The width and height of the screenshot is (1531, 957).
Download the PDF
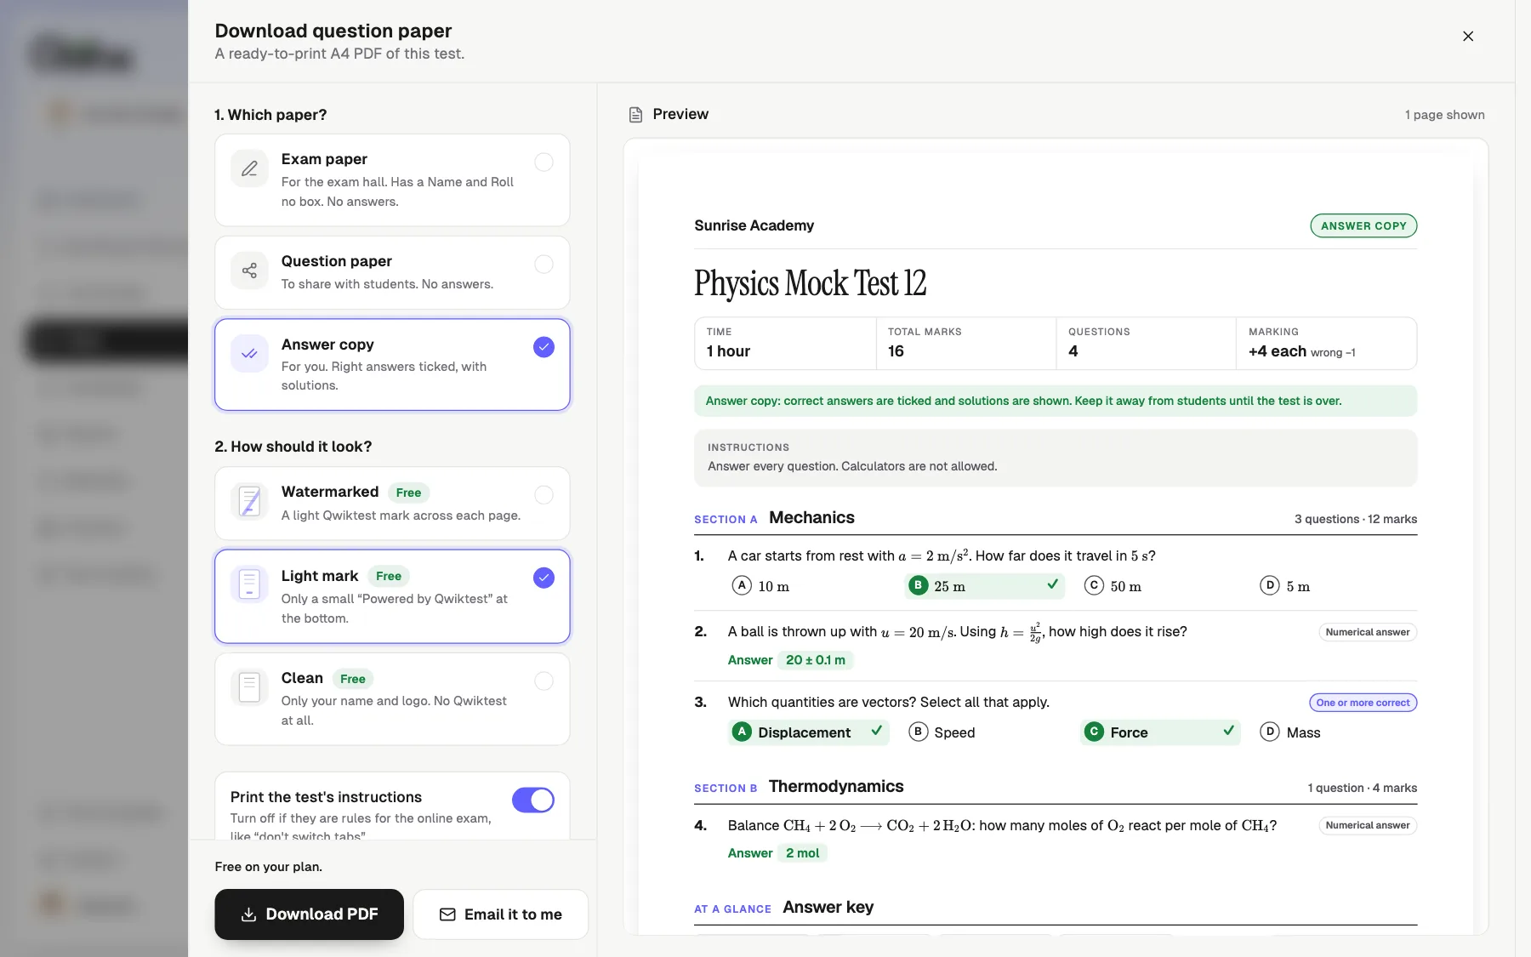[x=309, y=914]
